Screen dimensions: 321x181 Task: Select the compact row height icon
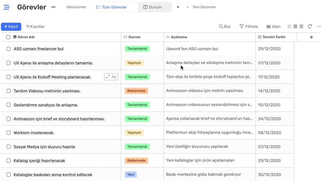(x=289, y=27)
